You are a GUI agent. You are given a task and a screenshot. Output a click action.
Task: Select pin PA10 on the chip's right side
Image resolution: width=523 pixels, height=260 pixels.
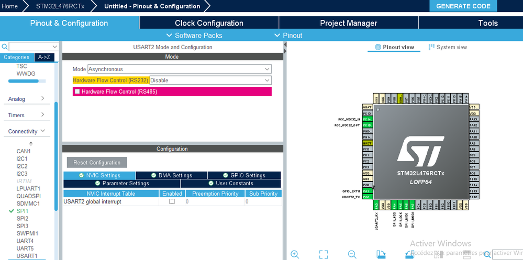click(474, 137)
